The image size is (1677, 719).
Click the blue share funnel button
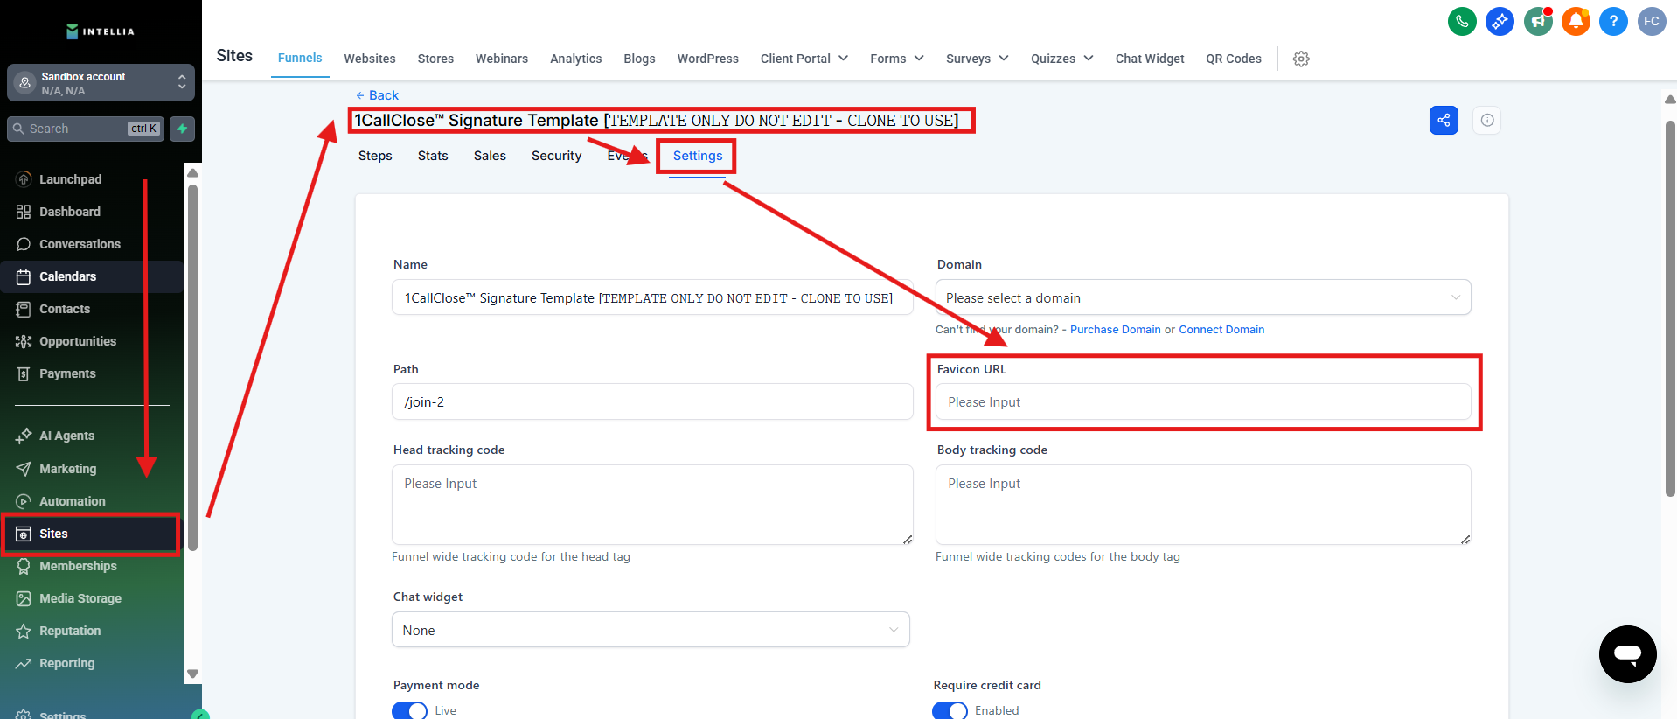point(1444,121)
